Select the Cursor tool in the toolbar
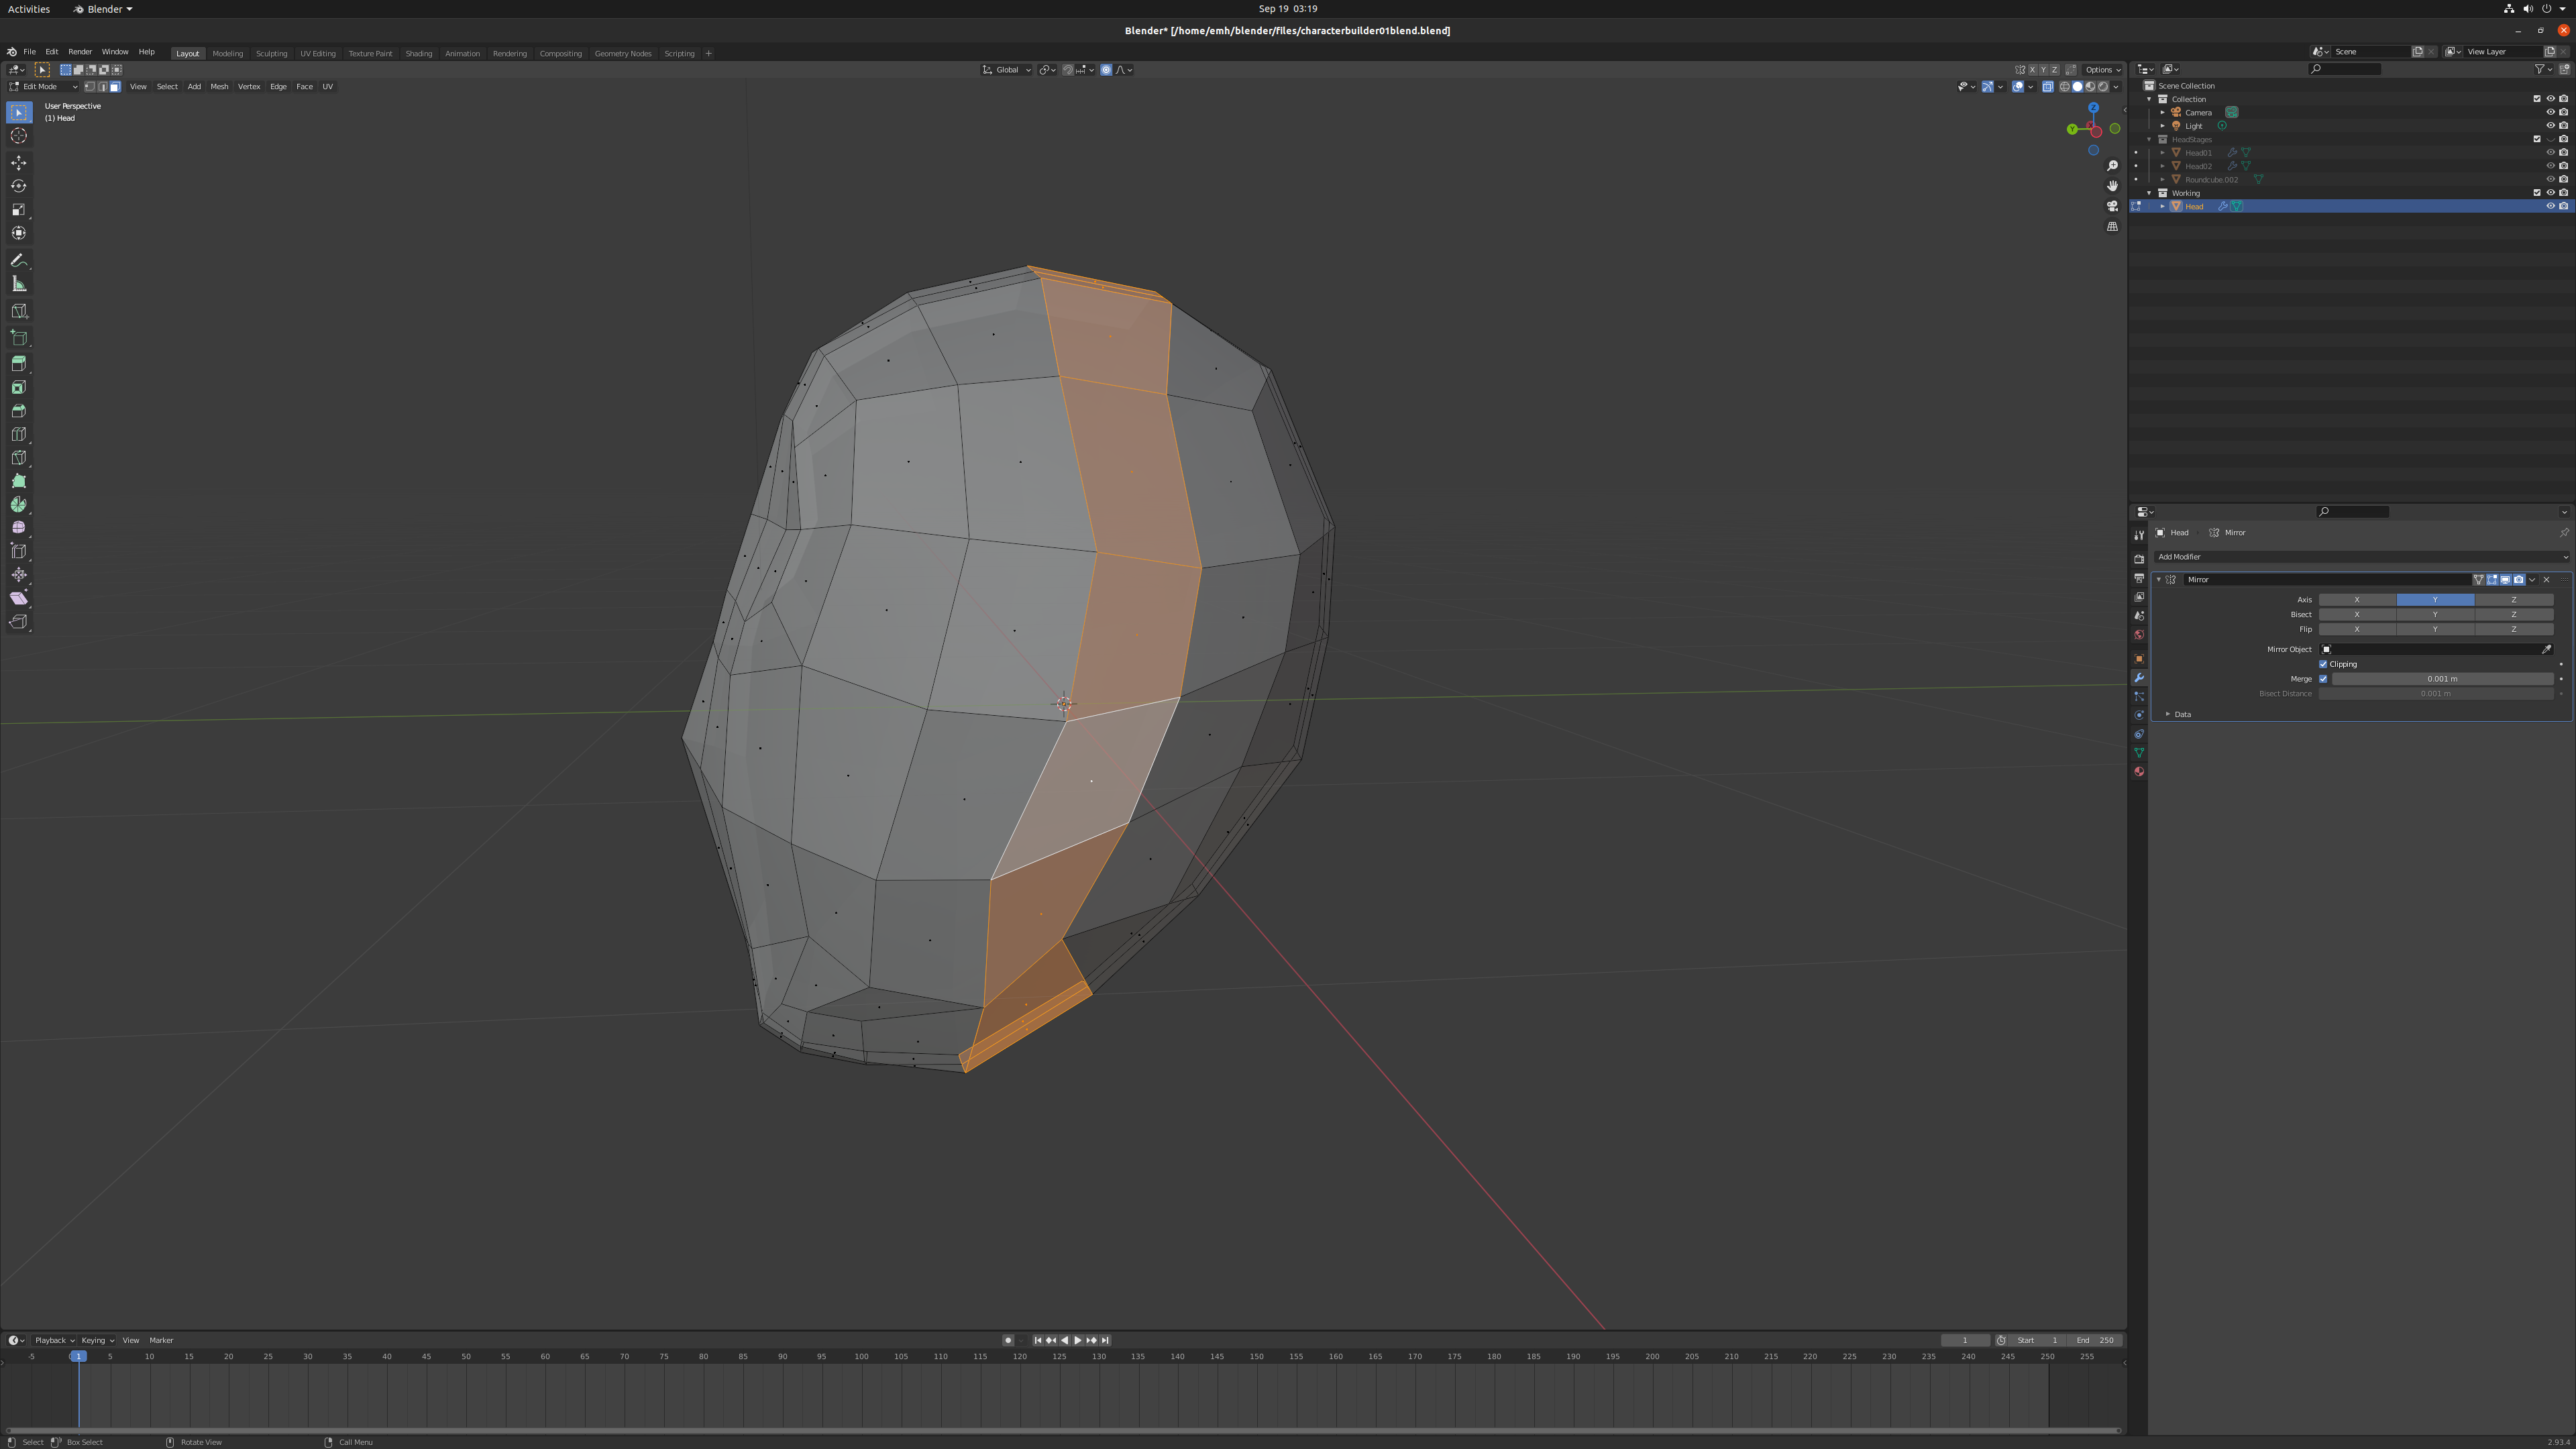2576x1449 pixels. [19, 136]
